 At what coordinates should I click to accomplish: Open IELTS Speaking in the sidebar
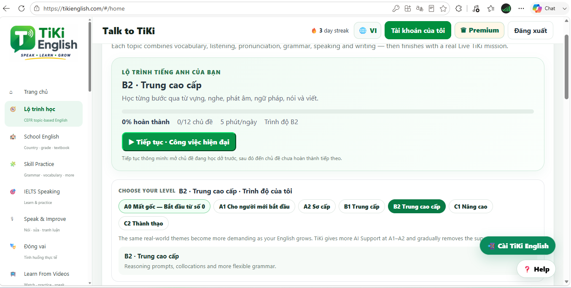click(44, 196)
